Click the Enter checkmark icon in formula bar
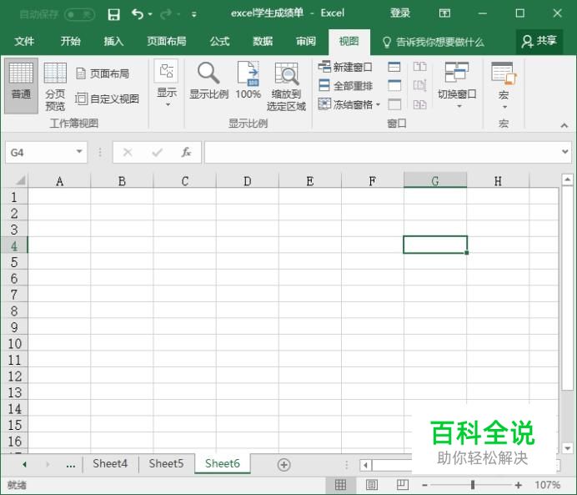The height and width of the screenshot is (495, 577). [x=157, y=152]
